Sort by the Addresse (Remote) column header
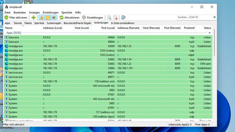The width and height of the screenshot is (235, 132). (x=128, y=28)
